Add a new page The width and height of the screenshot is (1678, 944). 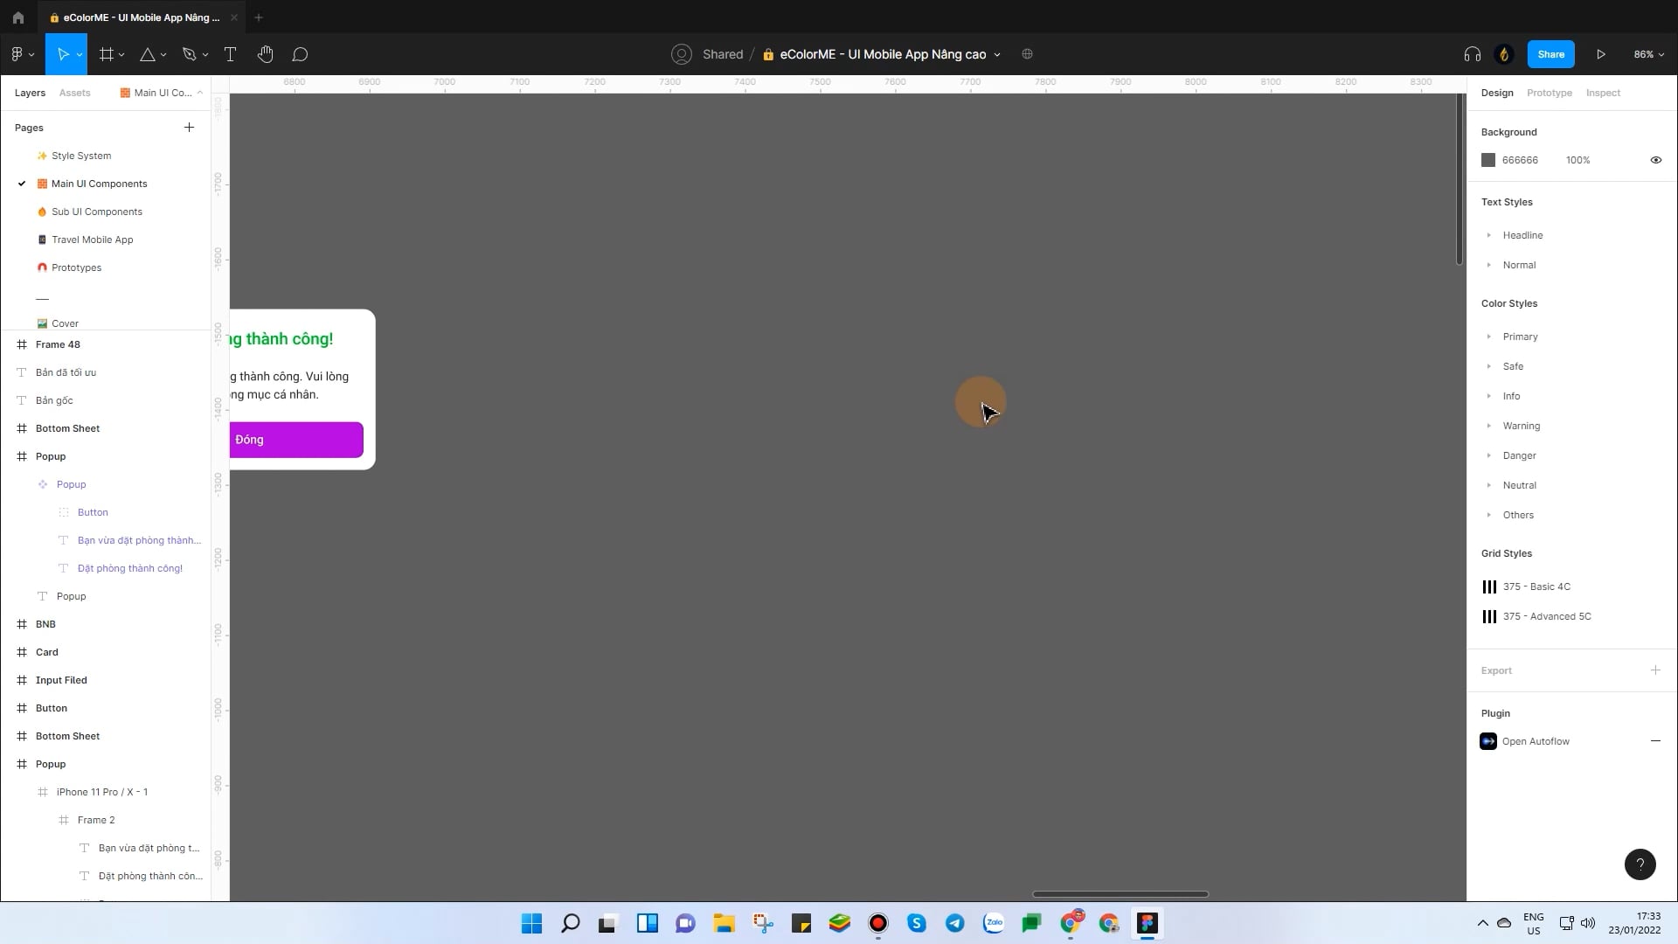189,128
